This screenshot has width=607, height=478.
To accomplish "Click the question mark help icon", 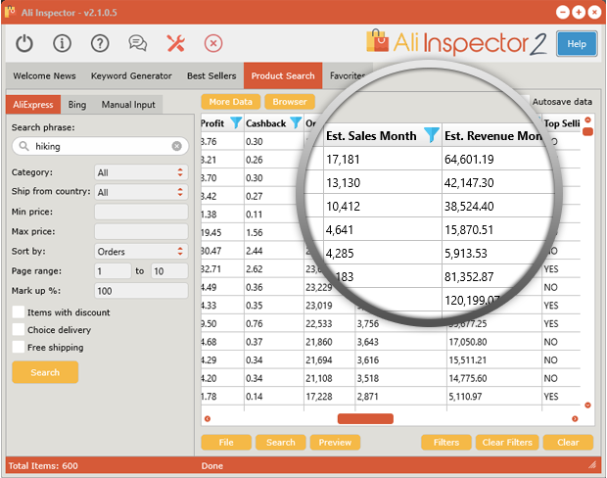I will pos(100,43).
